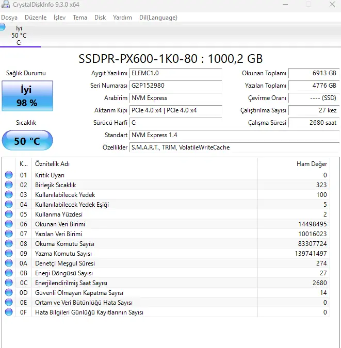Click the status orb for Okuma Komutu Sayısı
Image resolution: width=341 pixels, height=348 pixels.
coord(9,243)
